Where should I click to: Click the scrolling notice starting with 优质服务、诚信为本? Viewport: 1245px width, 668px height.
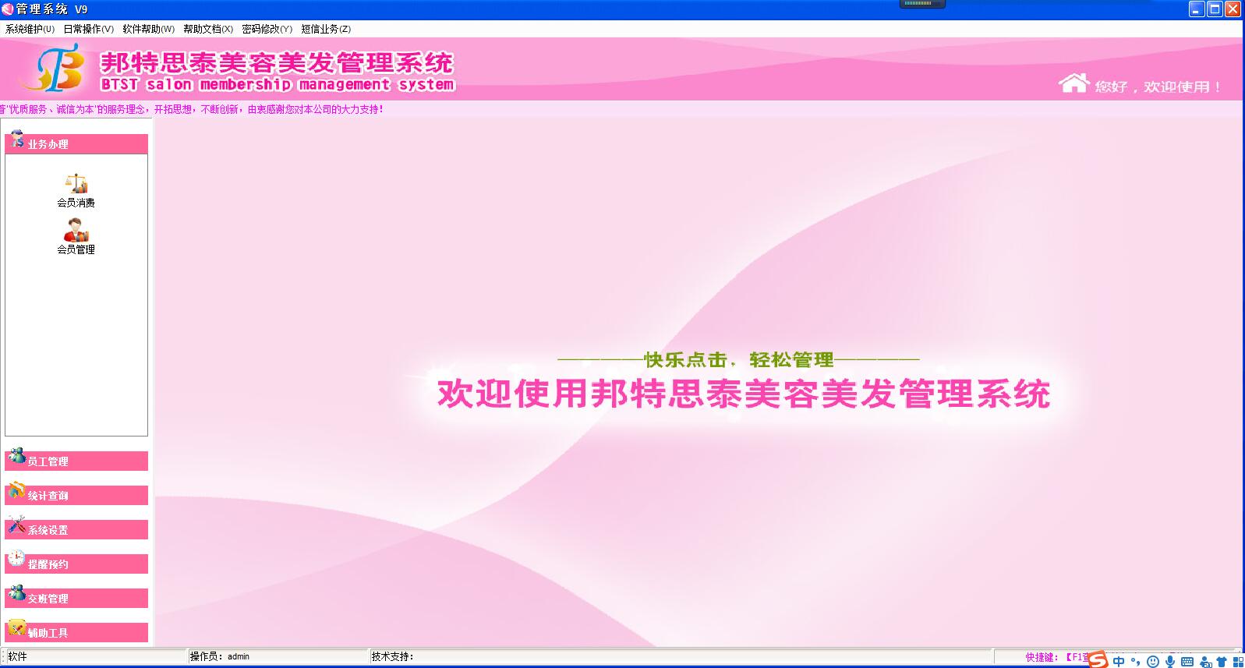pos(192,109)
